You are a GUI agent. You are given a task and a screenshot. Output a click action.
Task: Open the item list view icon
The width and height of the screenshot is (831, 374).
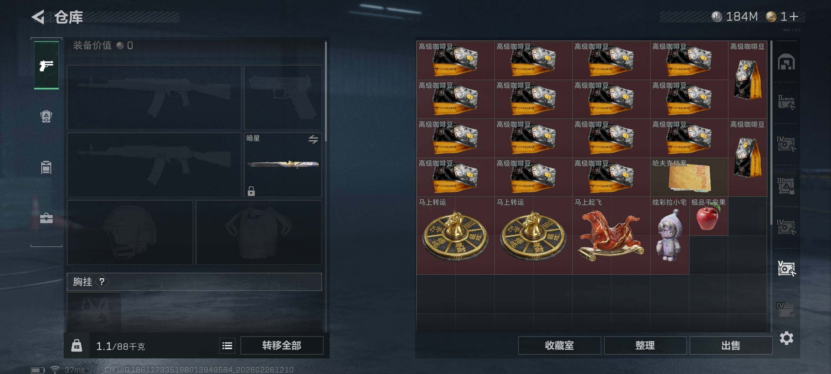(x=227, y=346)
